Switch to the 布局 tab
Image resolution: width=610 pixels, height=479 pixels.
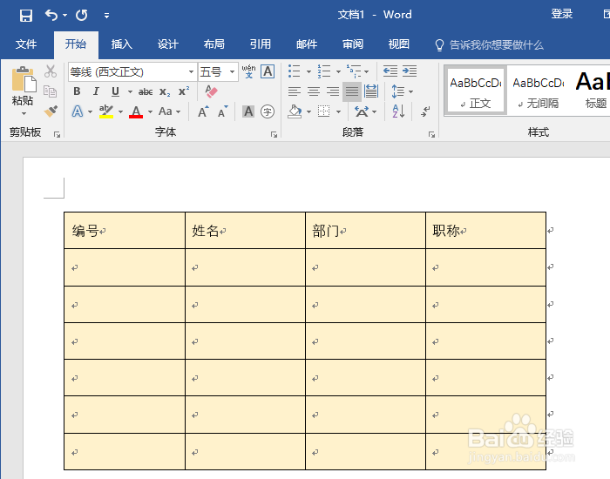tap(214, 44)
